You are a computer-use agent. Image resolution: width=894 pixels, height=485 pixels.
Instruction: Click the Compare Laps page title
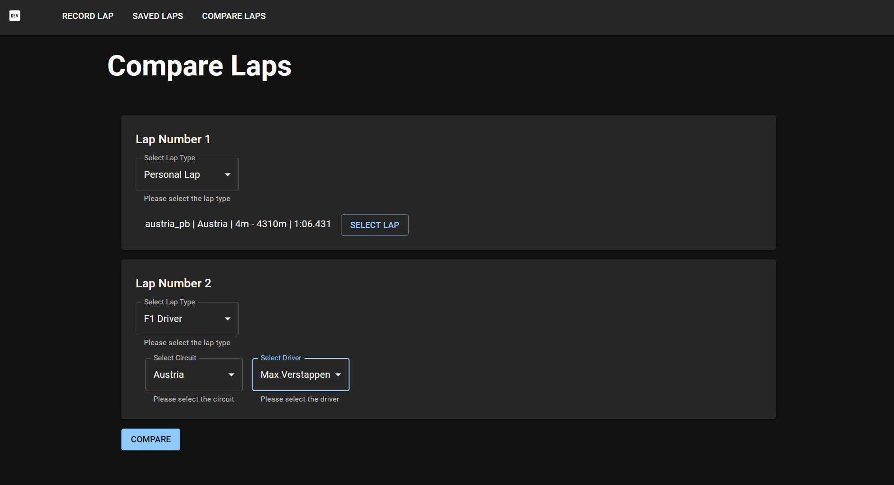tap(199, 66)
